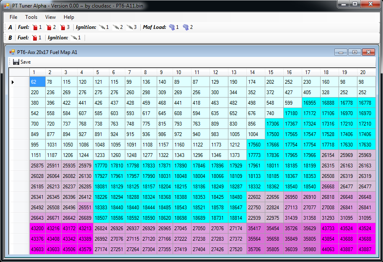The height and width of the screenshot is (262, 383).
Task: Save the fuel map with floppy icon
Action: [22, 62]
